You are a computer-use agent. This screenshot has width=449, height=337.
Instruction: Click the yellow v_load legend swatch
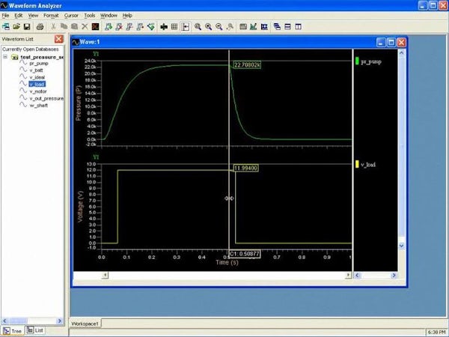[357, 163]
